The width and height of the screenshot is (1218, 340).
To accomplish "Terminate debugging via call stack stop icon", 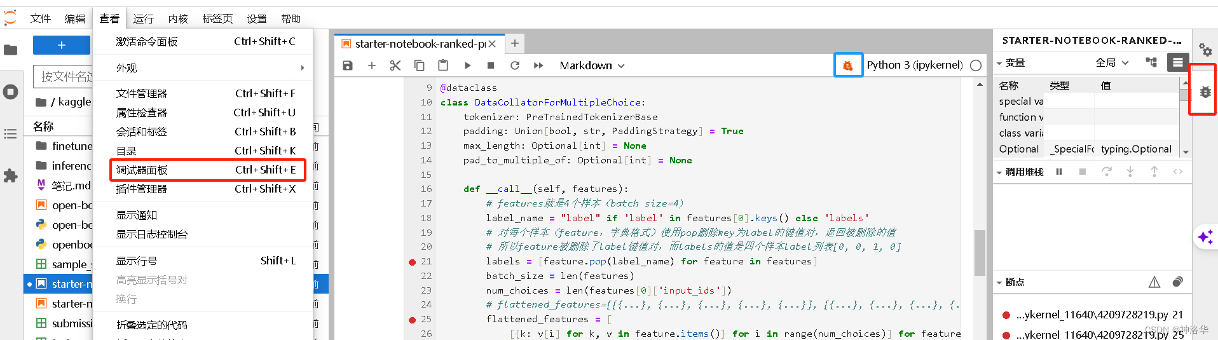I will (1083, 172).
